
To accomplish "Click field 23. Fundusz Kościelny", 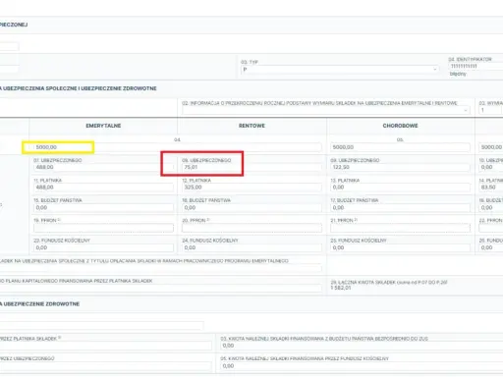I will [103, 247].
